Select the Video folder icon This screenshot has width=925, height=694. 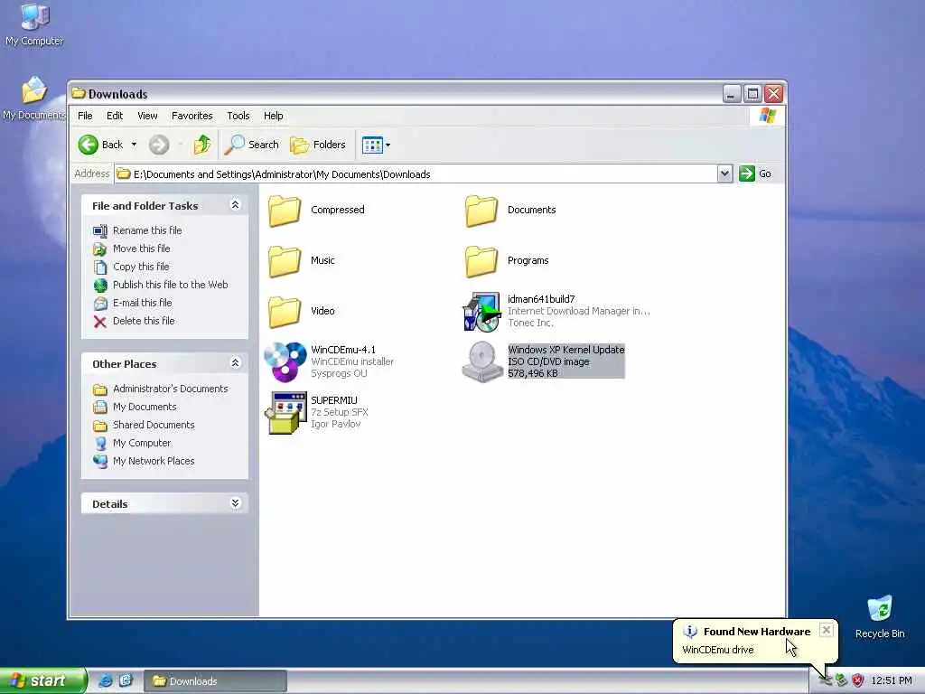285,312
